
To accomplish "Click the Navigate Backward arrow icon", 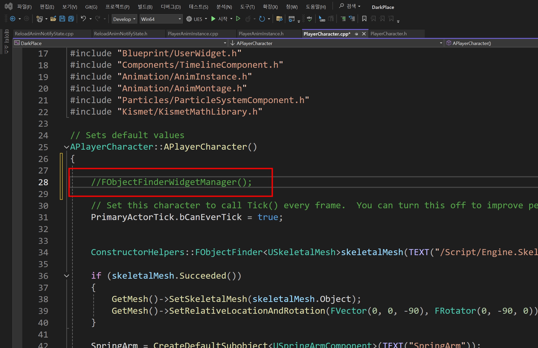I will coord(13,19).
